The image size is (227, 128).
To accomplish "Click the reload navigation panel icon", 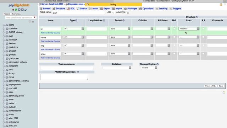I will [26, 10].
